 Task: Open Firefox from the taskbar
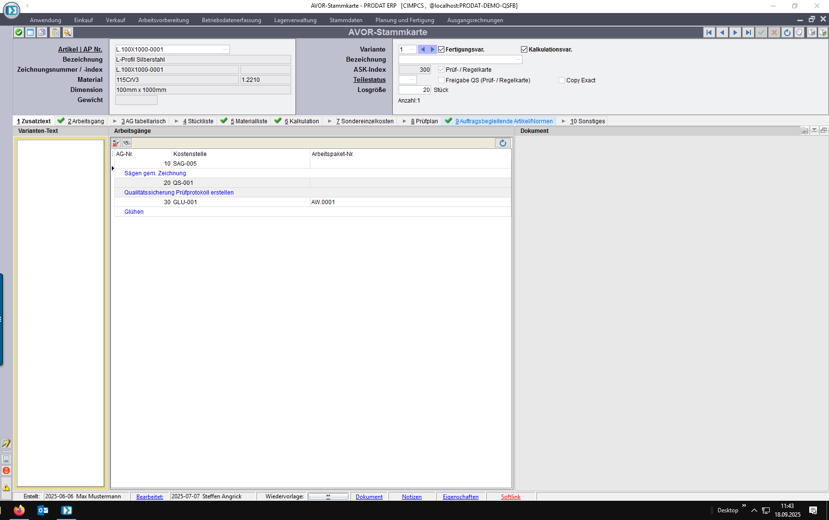point(19,510)
